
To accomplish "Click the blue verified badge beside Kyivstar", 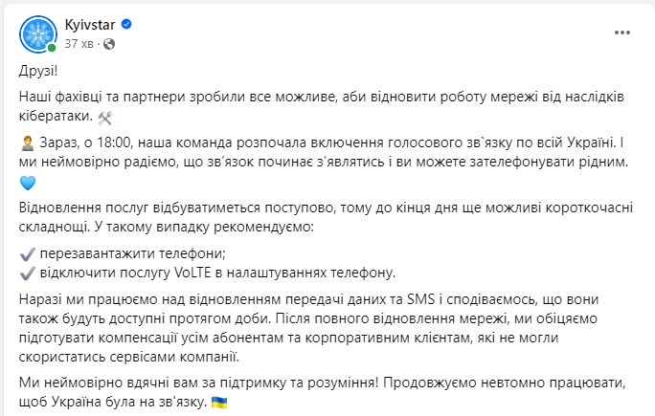I will [x=126, y=24].
